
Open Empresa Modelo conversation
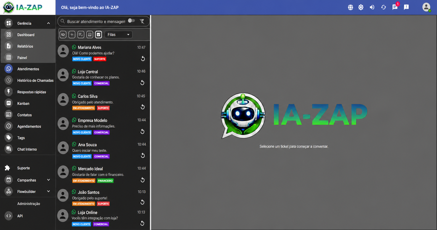pos(103,126)
